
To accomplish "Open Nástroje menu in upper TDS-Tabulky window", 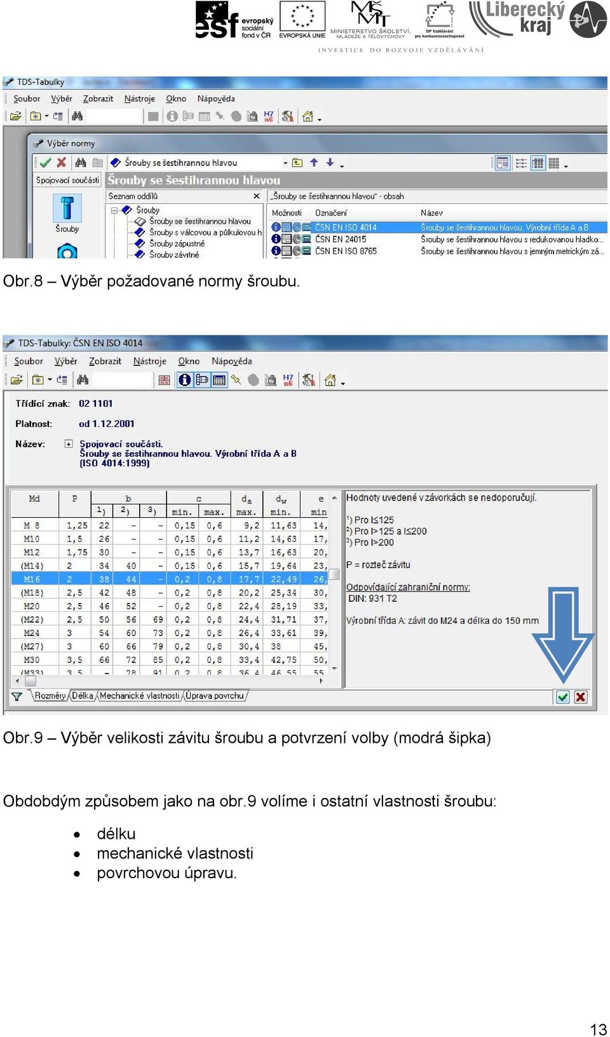I will tap(140, 98).
